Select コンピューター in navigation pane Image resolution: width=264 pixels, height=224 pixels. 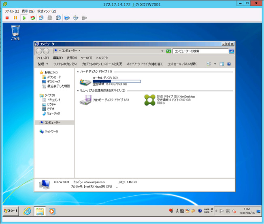click(55, 123)
